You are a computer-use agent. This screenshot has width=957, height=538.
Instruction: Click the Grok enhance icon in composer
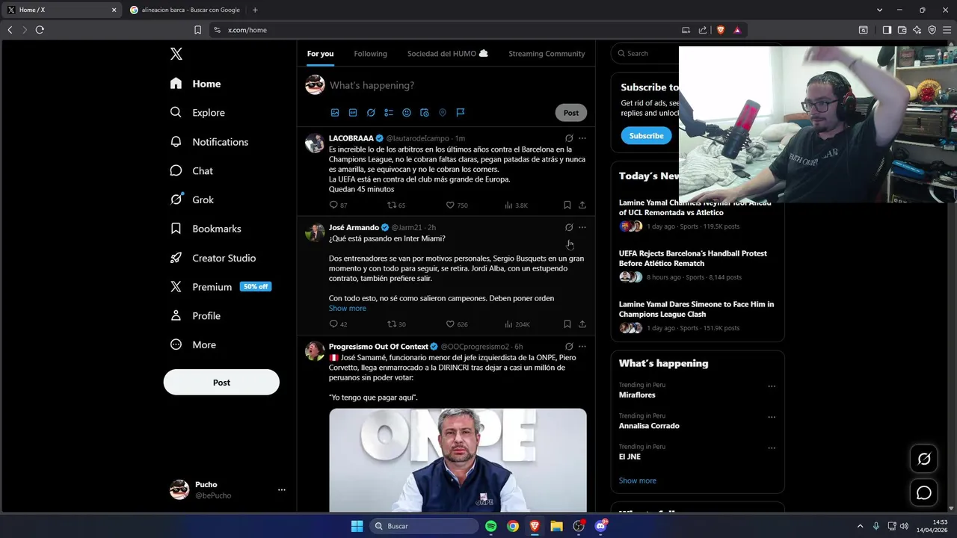[371, 113]
